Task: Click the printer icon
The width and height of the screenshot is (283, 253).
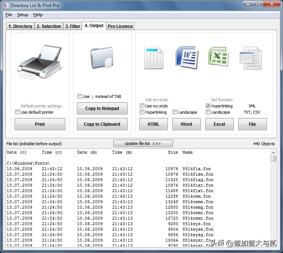Action: pyautogui.click(x=40, y=62)
